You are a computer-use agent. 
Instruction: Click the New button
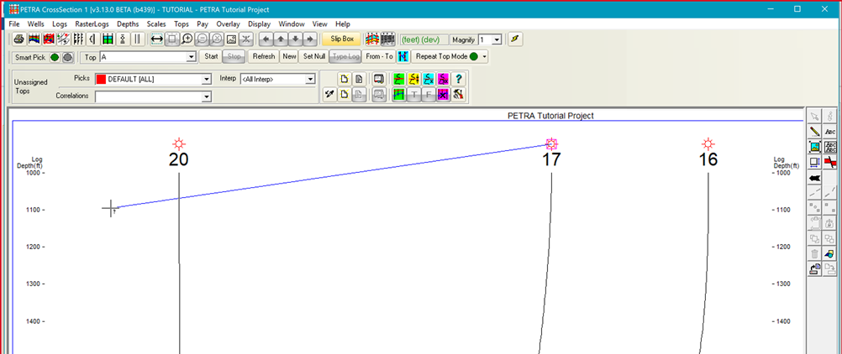[x=289, y=56]
